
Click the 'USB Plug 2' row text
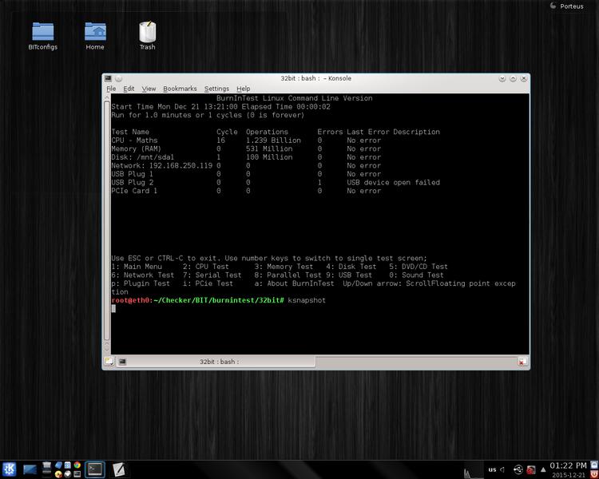point(133,183)
